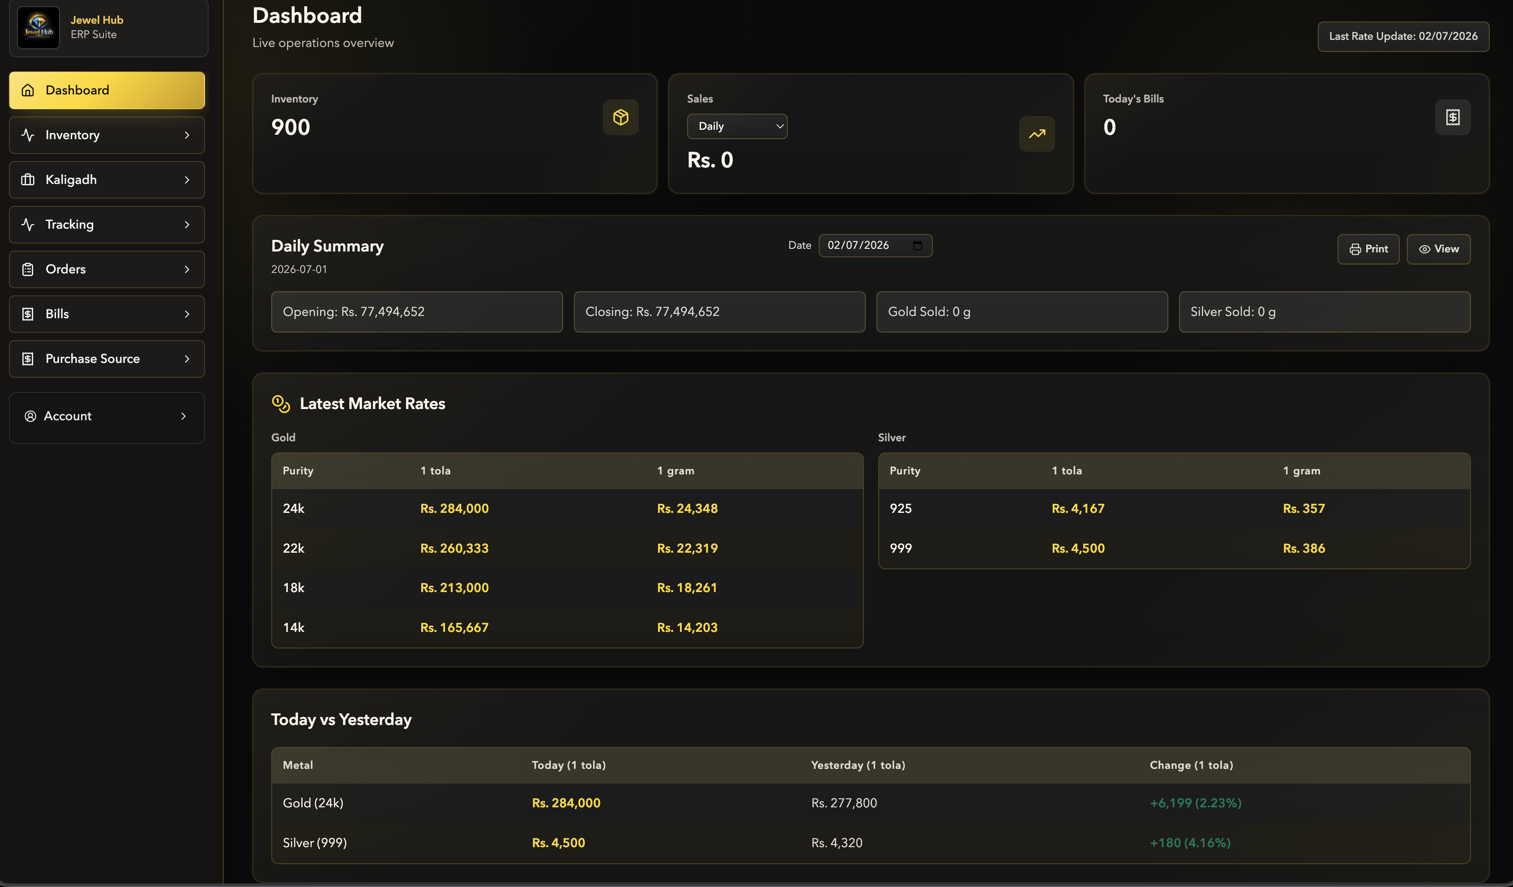The width and height of the screenshot is (1513, 887).
Task: Click the 14k 1 tola rate Rs. 165,667
Action: 454,627
